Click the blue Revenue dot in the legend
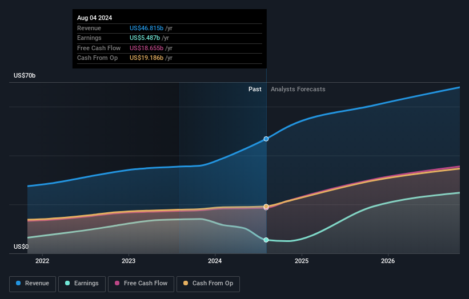Image resolution: width=469 pixels, height=299 pixels. (x=19, y=284)
